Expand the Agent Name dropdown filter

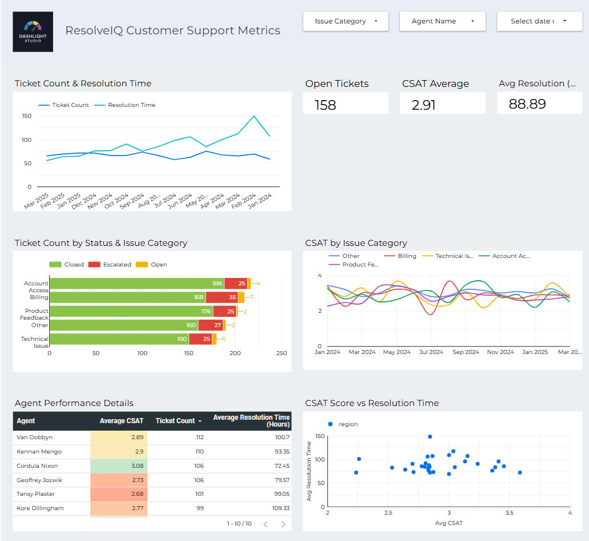443,21
